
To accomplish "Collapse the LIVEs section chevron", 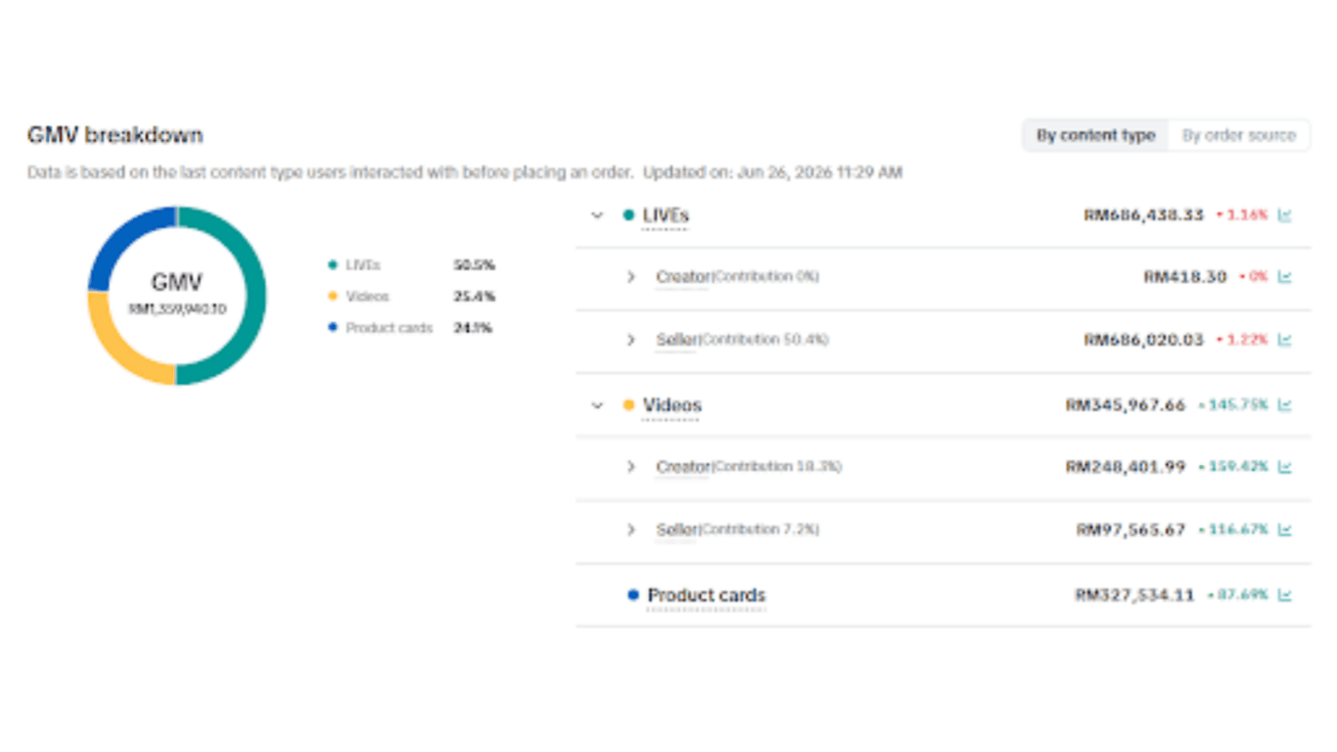I will [x=597, y=215].
